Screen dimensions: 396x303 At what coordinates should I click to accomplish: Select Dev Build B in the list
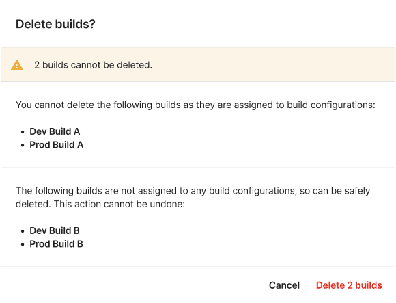[55, 230]
